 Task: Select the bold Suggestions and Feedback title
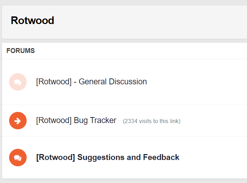click(x=108, y=158)
